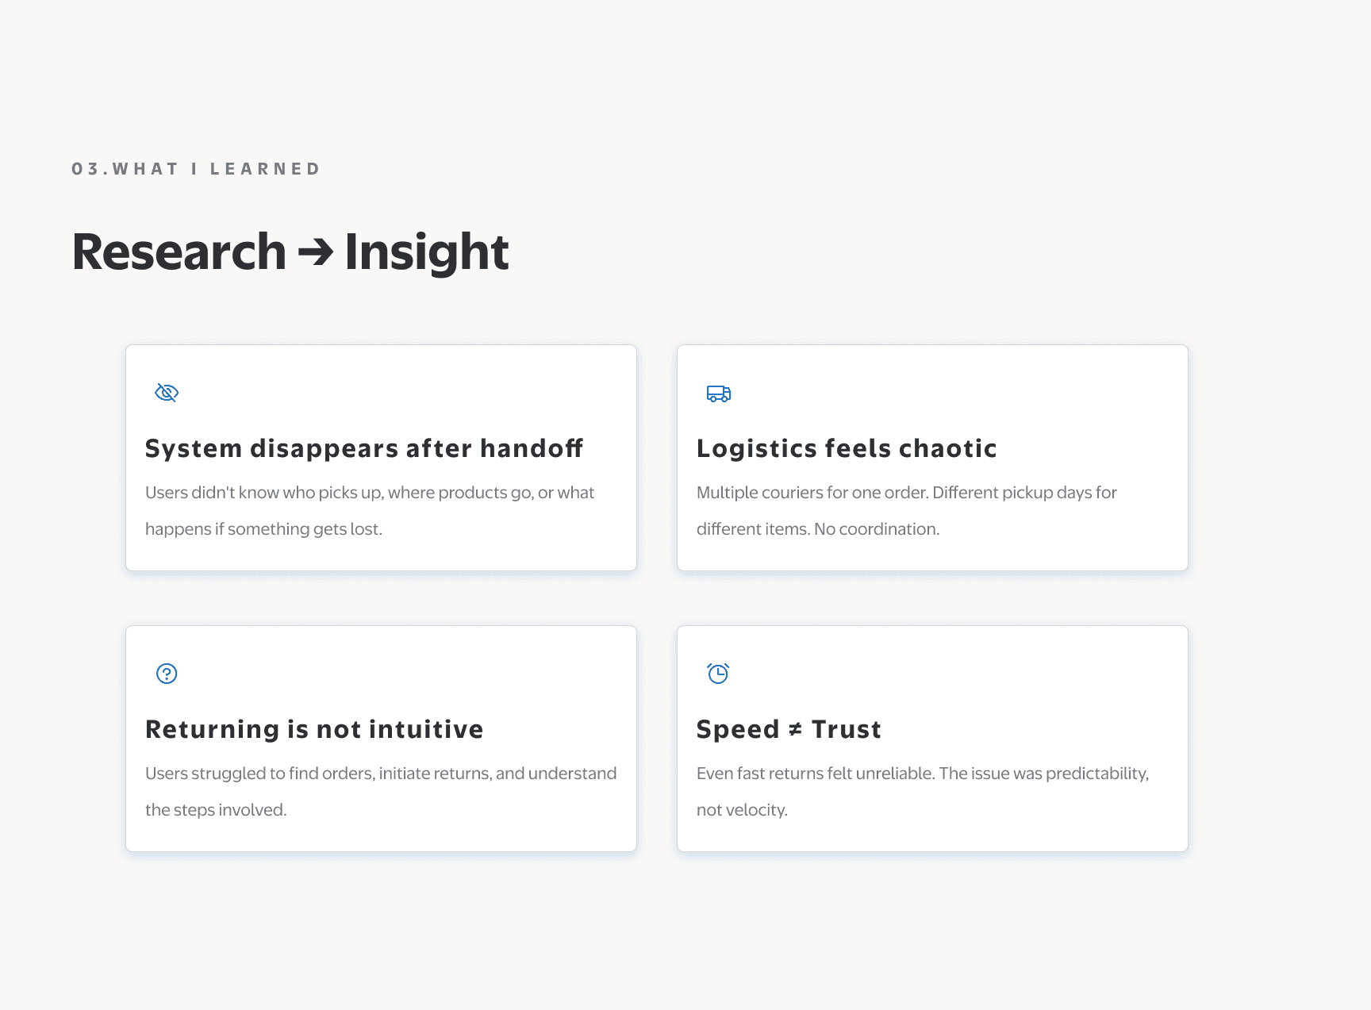Click 'not velocity.' text line

742,810
